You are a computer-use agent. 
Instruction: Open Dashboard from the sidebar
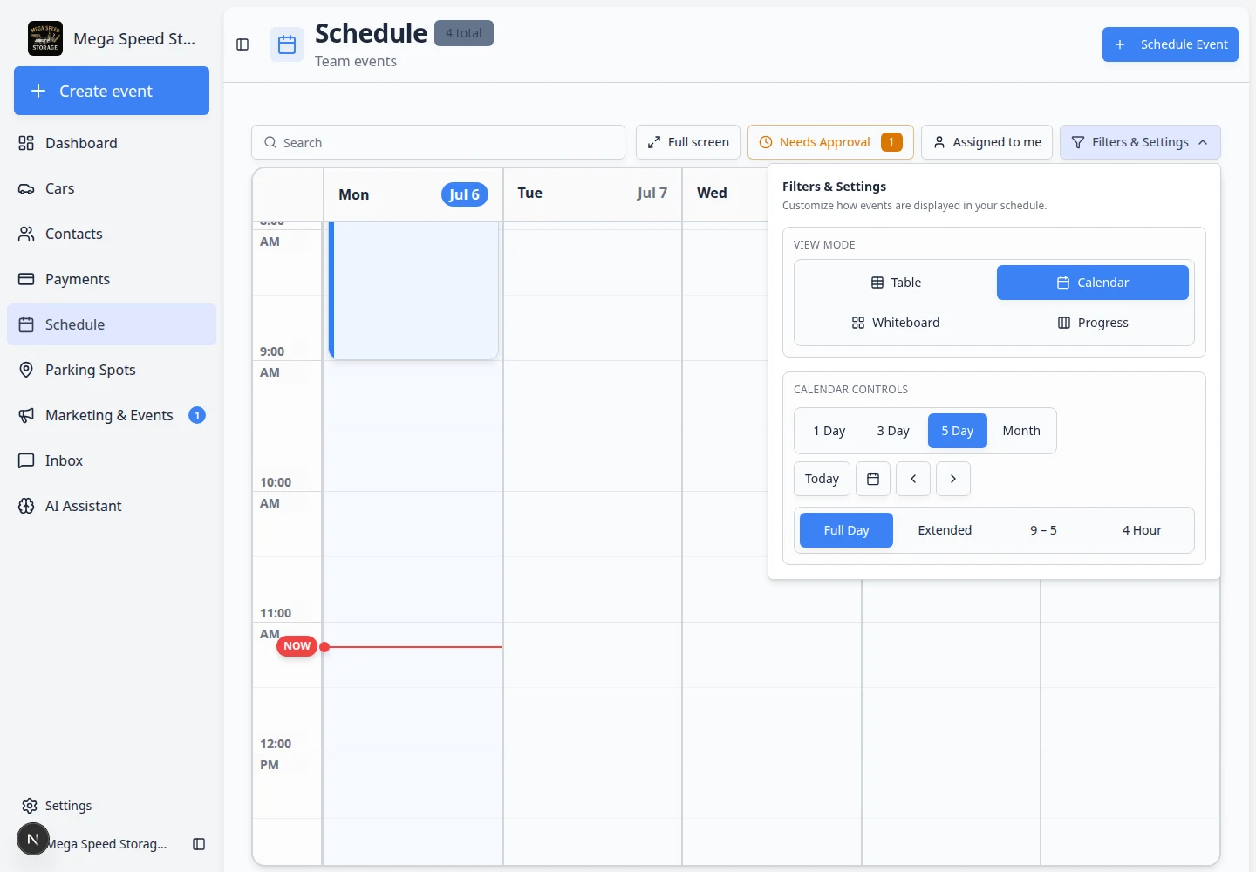(x=112, y=143)
